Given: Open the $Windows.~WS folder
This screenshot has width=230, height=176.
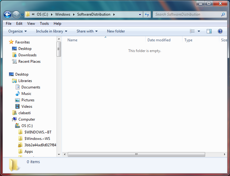Looking at the screenshot, I should [37, 139].
